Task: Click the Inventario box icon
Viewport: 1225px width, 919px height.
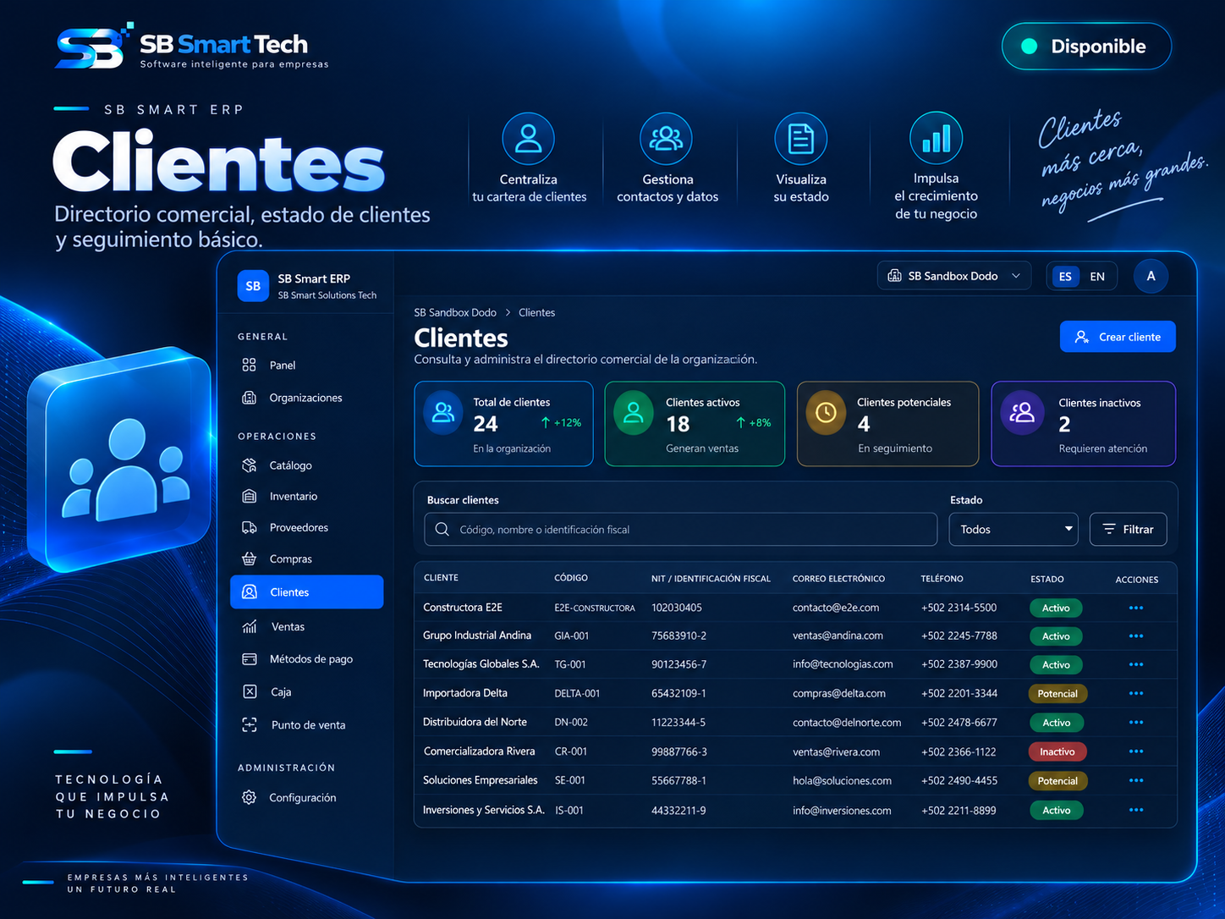Action: pos(250,496)
